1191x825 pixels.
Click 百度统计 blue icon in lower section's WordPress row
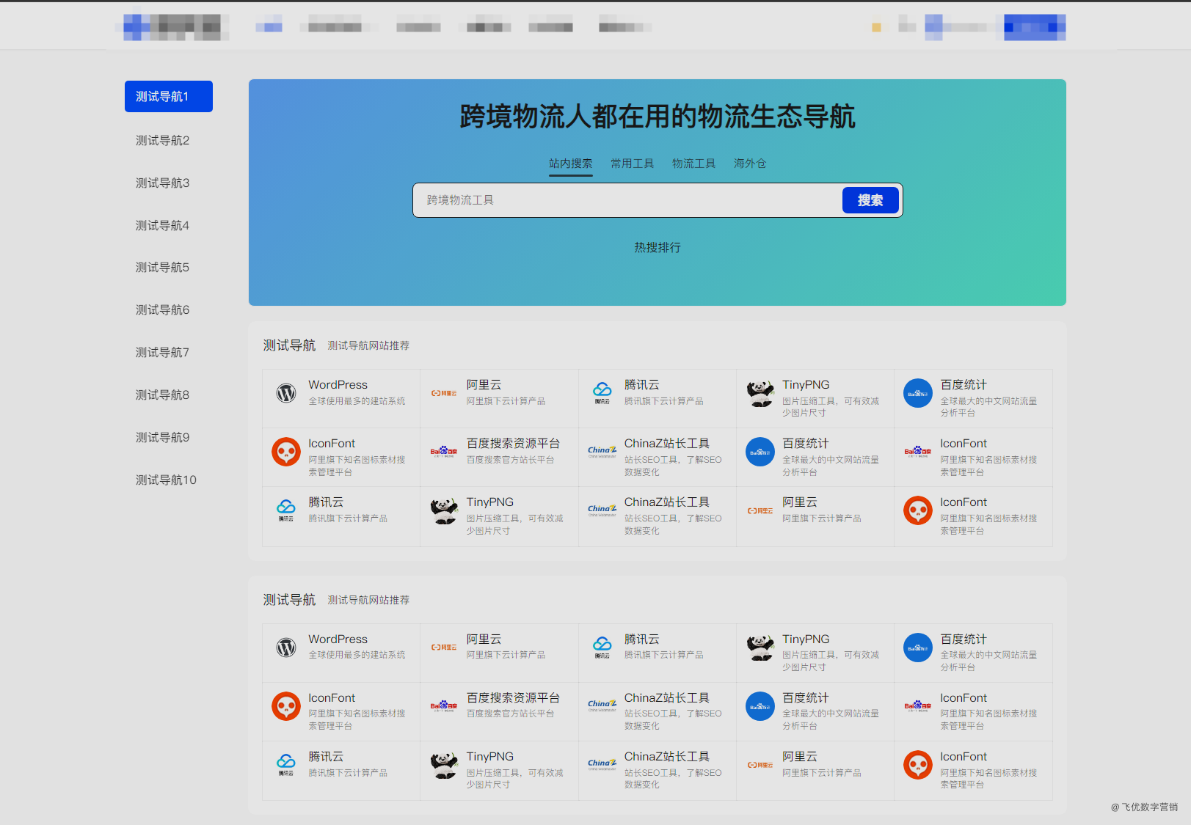pyautogui.click(x=918, y=648)
